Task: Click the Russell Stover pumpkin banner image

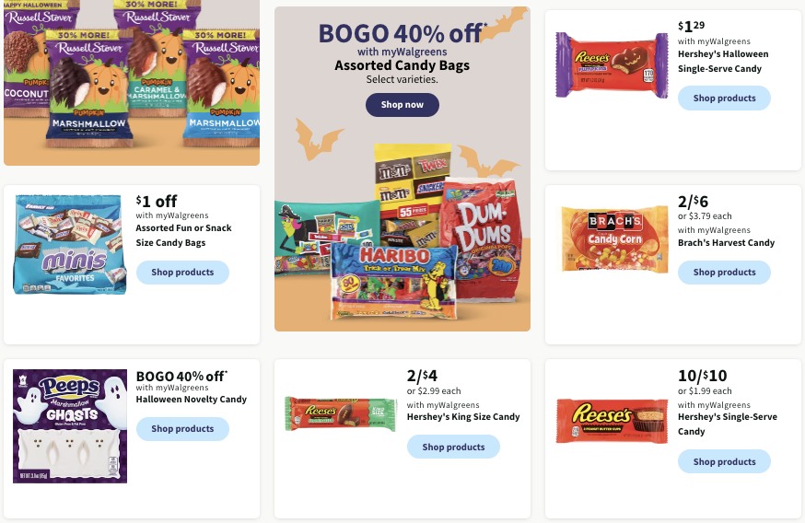Action: click(x=132, y=82)
